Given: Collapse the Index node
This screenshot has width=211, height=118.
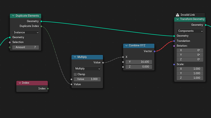Looking at the screenshot, I should pyautogui.click(x=20, y=83).
